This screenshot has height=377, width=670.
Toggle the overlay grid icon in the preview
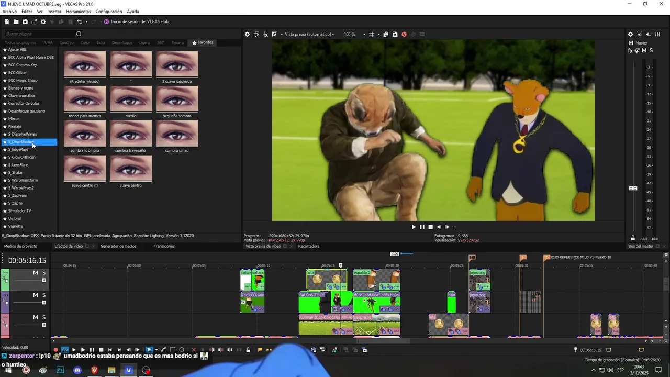372,34
